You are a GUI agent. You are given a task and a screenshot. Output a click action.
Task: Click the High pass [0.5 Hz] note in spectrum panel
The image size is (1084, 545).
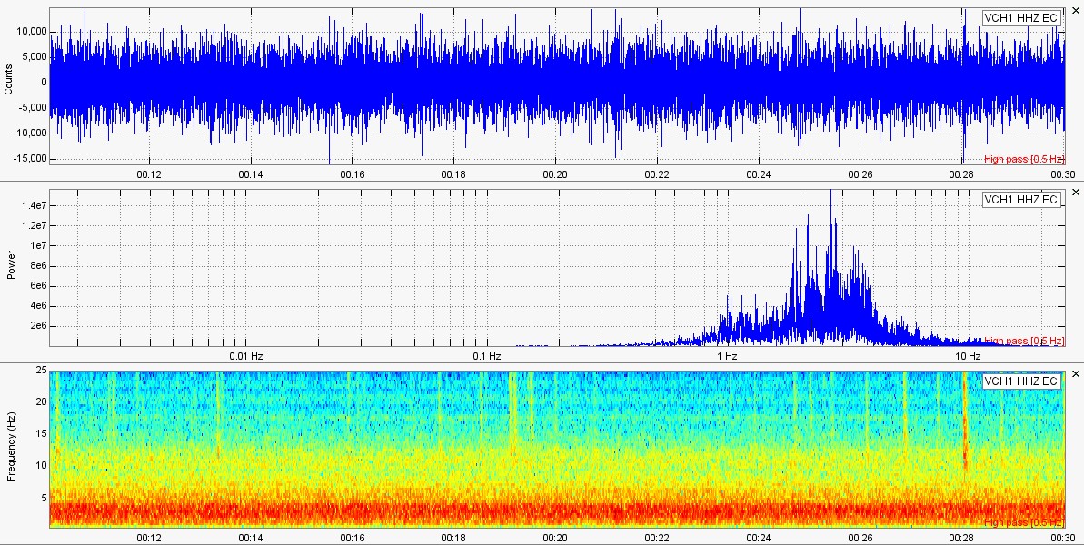click(x=1025, y=341)
